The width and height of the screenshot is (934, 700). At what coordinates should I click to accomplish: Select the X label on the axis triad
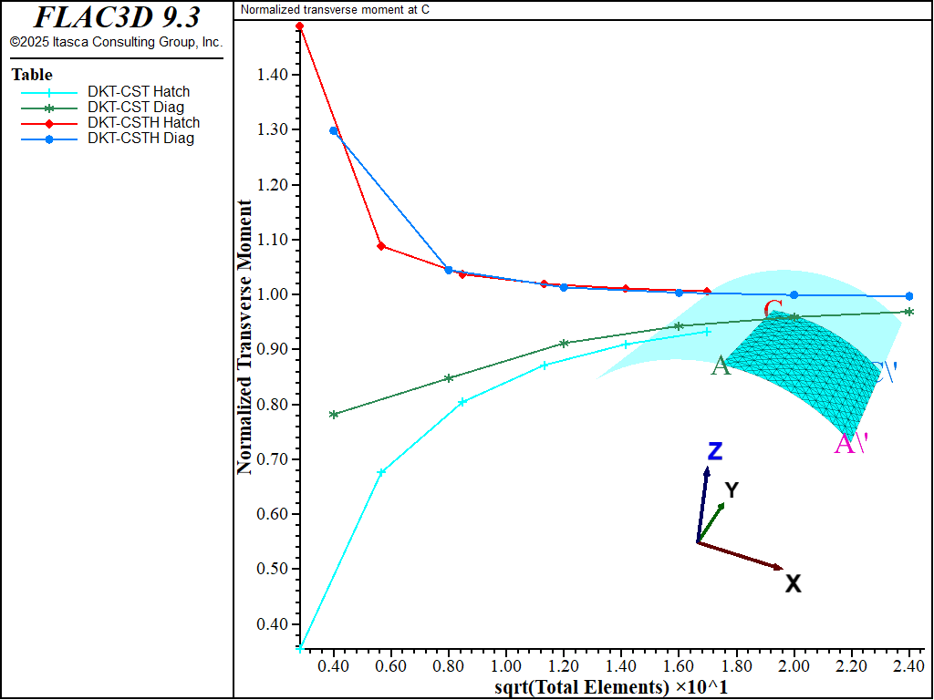[x=794, y=584]
